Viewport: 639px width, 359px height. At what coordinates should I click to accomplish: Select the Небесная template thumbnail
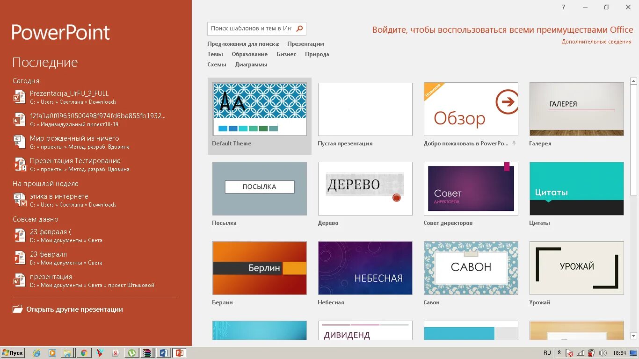(365, 268)
